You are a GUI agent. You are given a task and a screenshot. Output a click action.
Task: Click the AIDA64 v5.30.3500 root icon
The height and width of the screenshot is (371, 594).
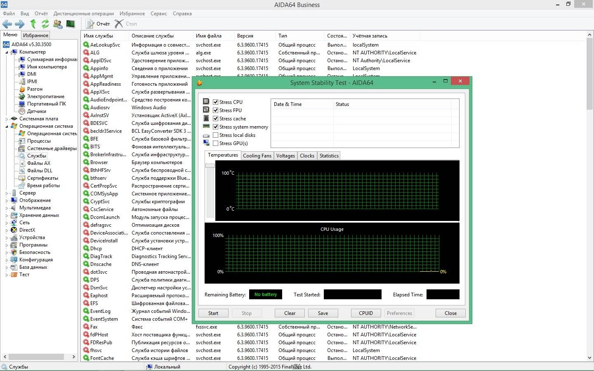coord(6,45)
